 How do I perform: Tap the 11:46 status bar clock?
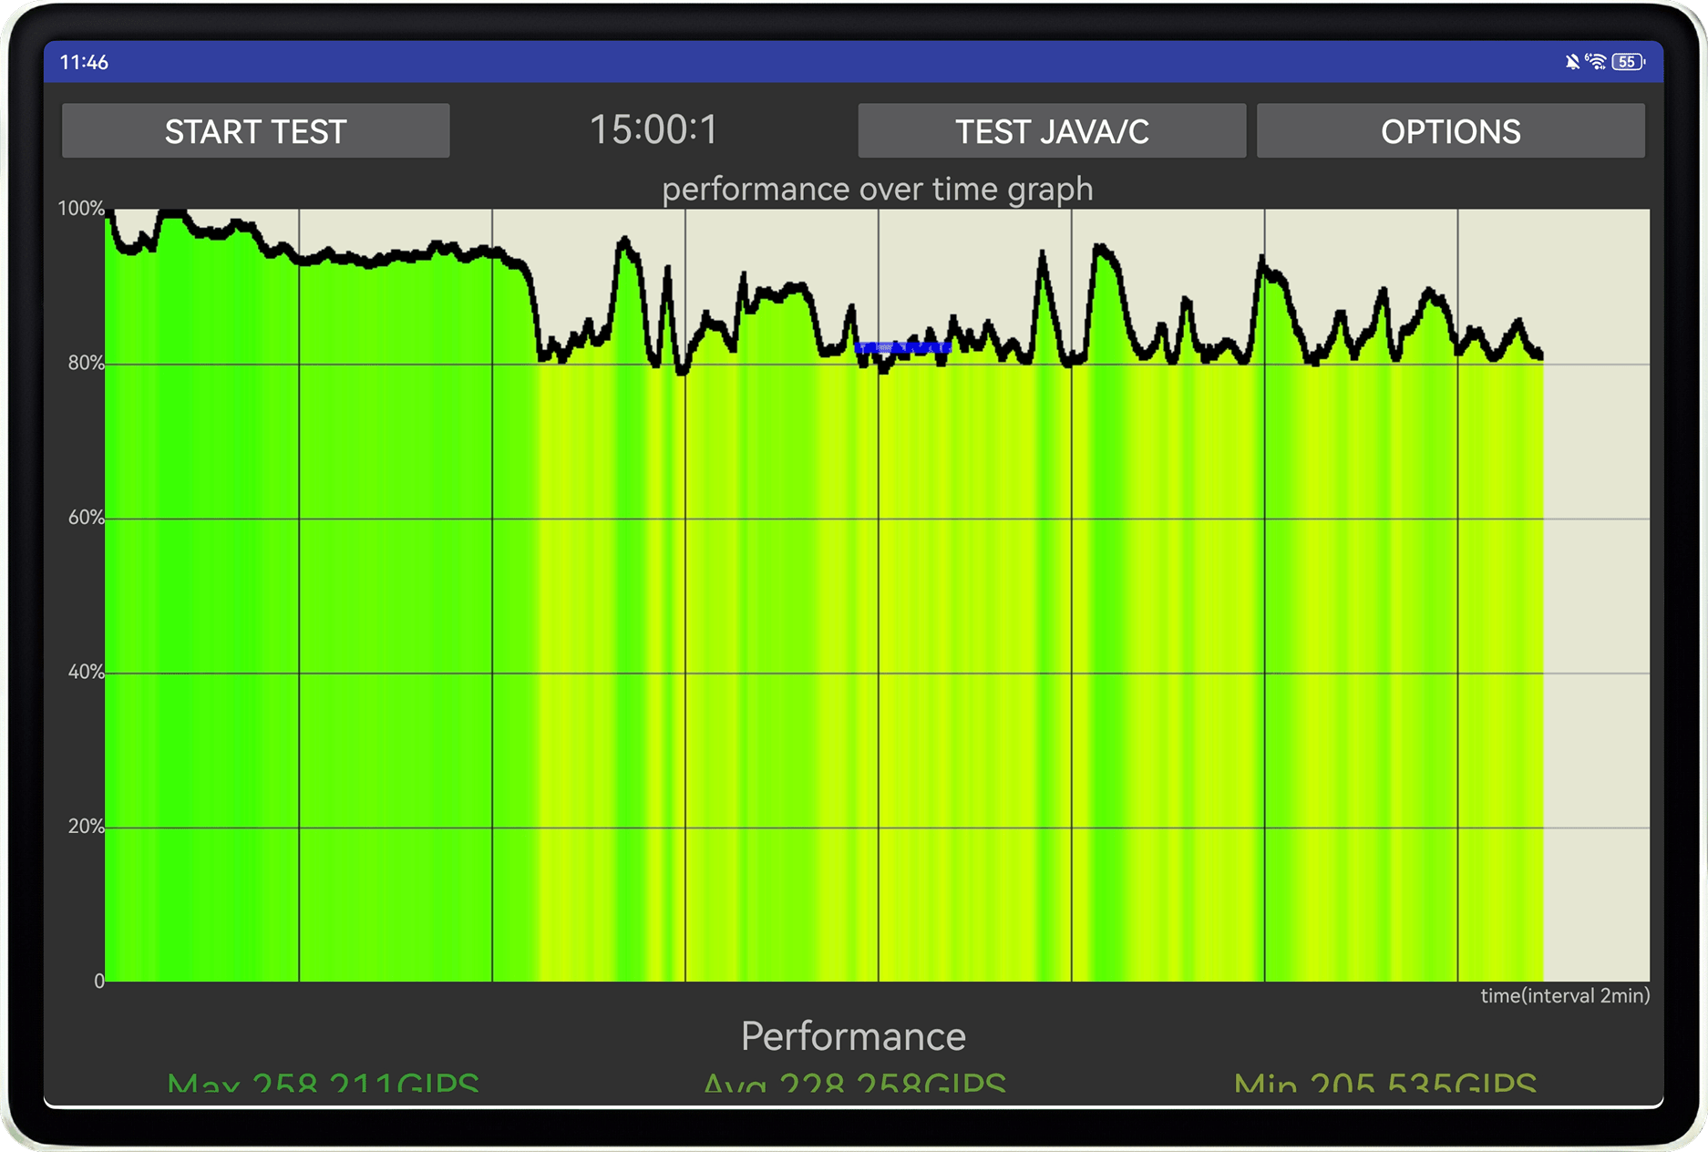[84, 62]
